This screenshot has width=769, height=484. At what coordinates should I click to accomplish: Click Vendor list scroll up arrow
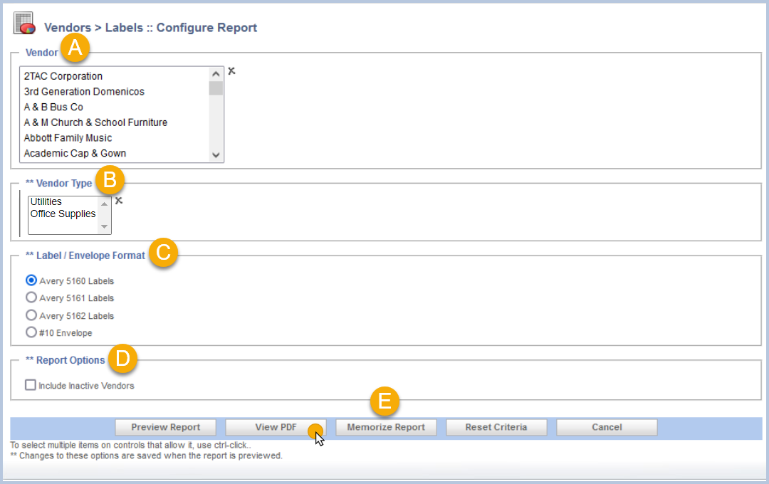pyautogui.click(x=216, y=74)
